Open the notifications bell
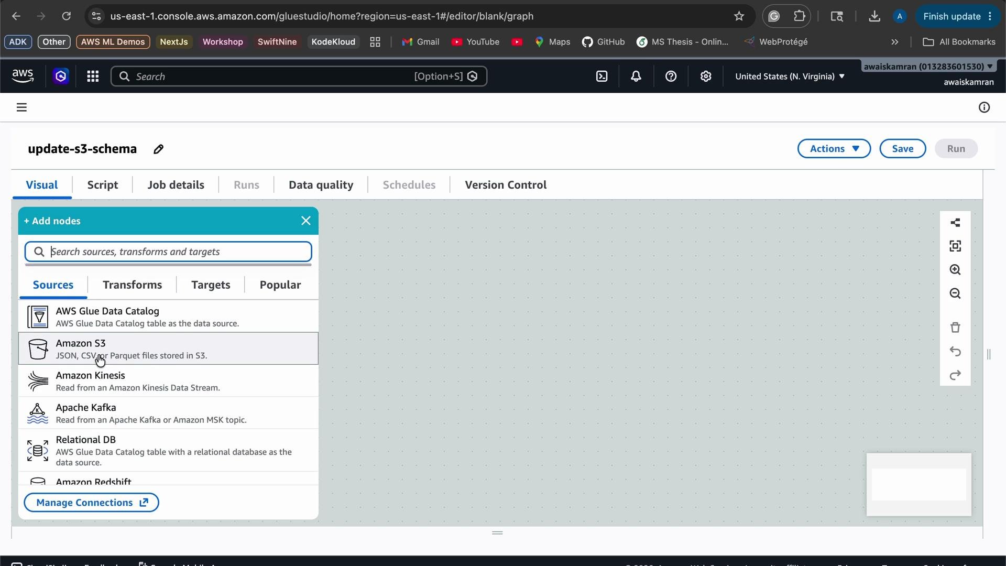 coord(636,77)
